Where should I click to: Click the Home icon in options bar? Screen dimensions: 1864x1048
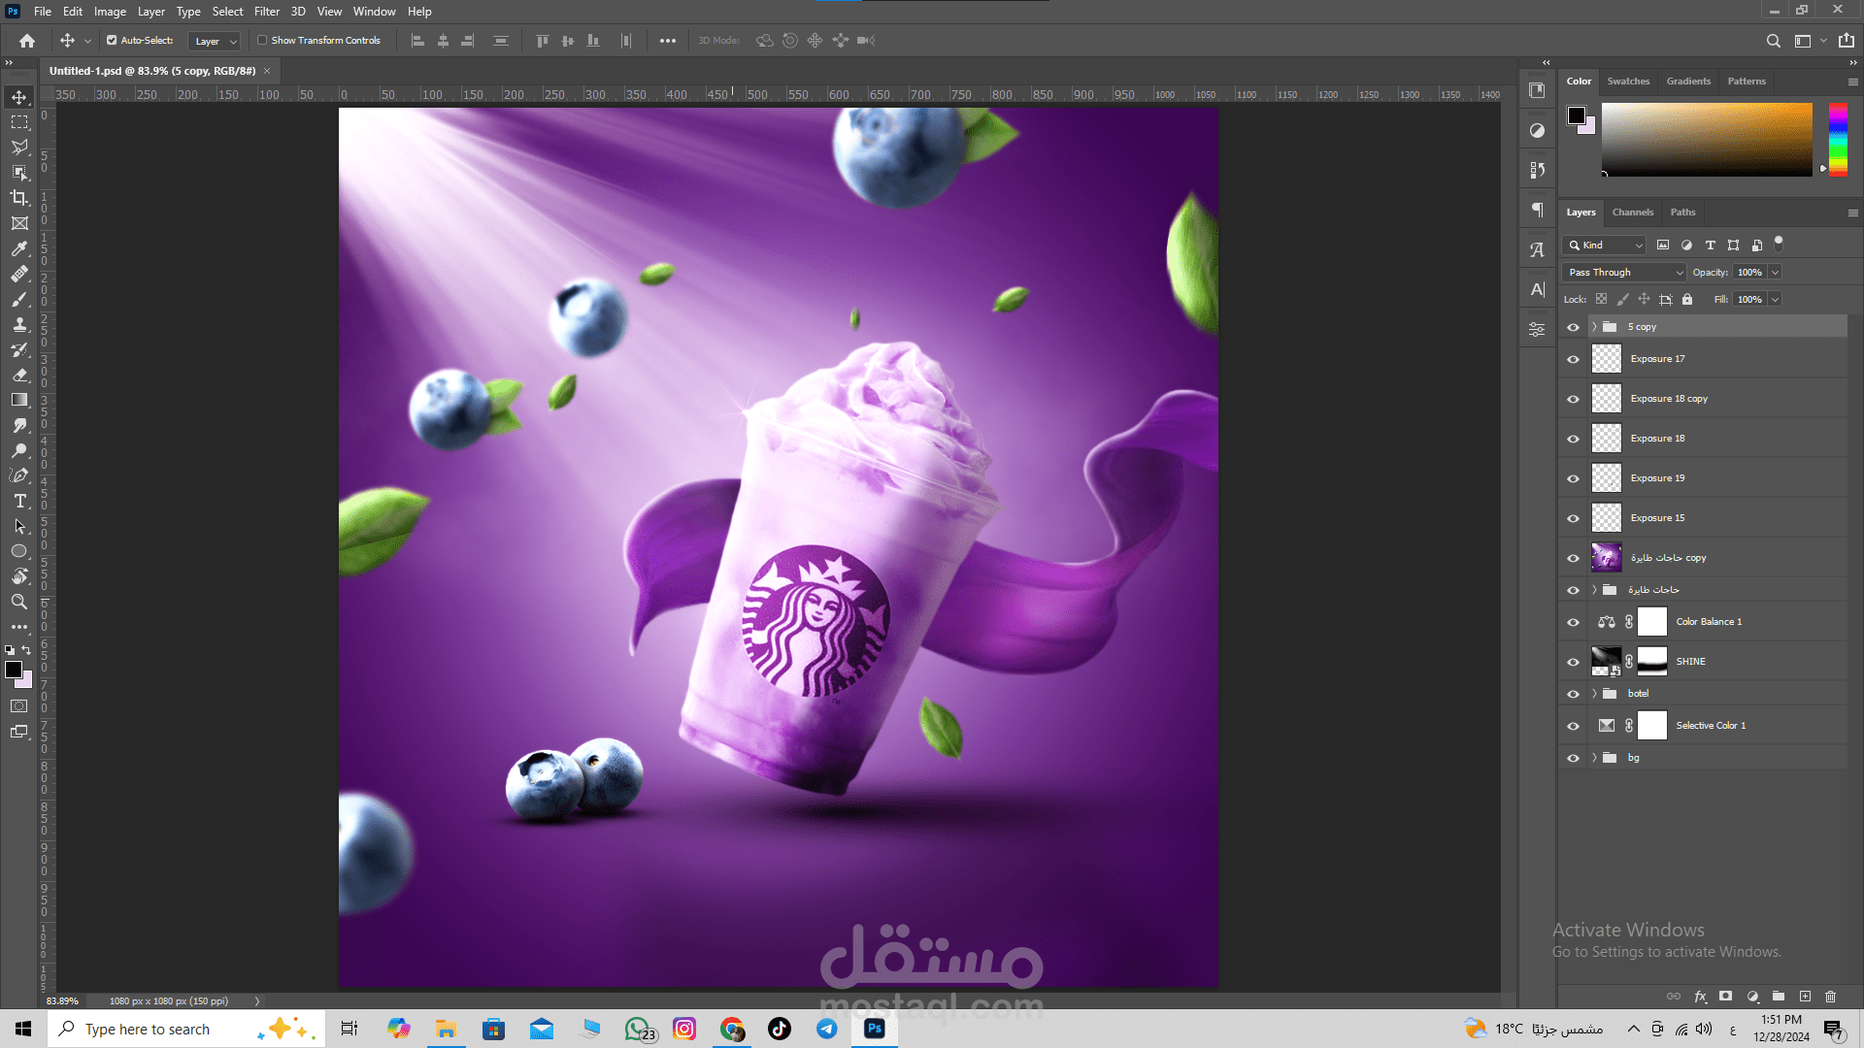[x=27, y=41]
